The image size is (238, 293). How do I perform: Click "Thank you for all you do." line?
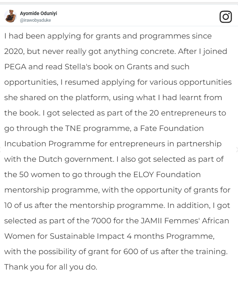tap(51, 267)
